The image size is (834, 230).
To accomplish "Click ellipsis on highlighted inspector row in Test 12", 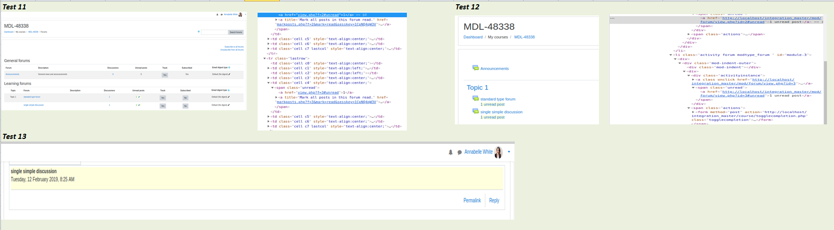I will (x=612, y=18).
